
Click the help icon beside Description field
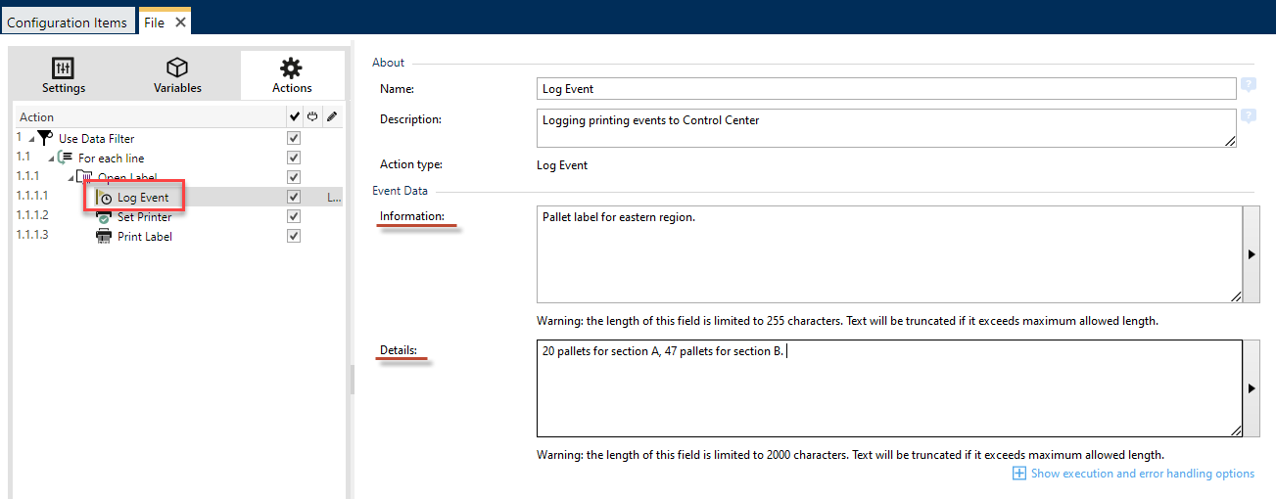point(1249,116)
